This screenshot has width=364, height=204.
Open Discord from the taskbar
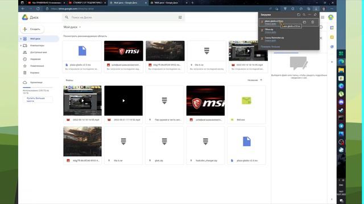(x=341, y=102)
